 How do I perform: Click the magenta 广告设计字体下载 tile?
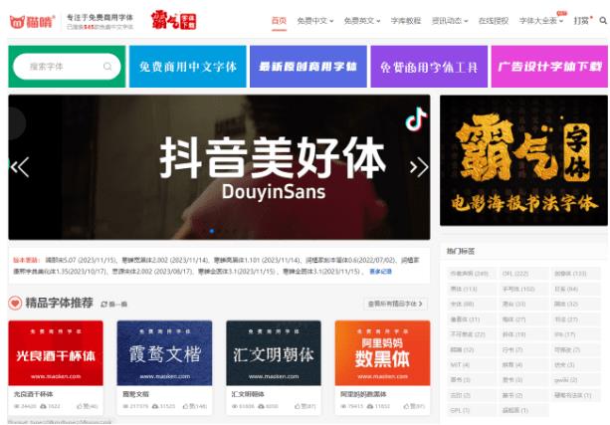549,67
